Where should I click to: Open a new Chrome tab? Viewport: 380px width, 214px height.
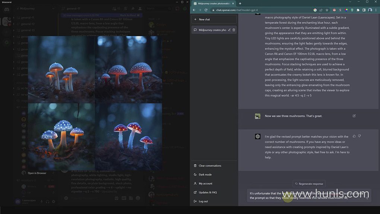click(x=240, y=3)
